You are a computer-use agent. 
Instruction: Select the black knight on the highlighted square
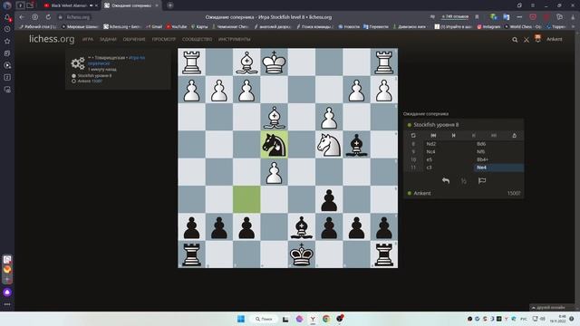tap(274, 145)
